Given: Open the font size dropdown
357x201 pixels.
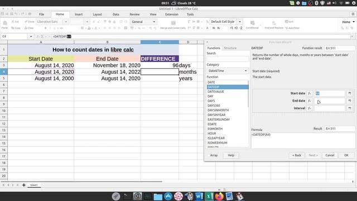Looking at the screenshot, I should tap(87, 22).
